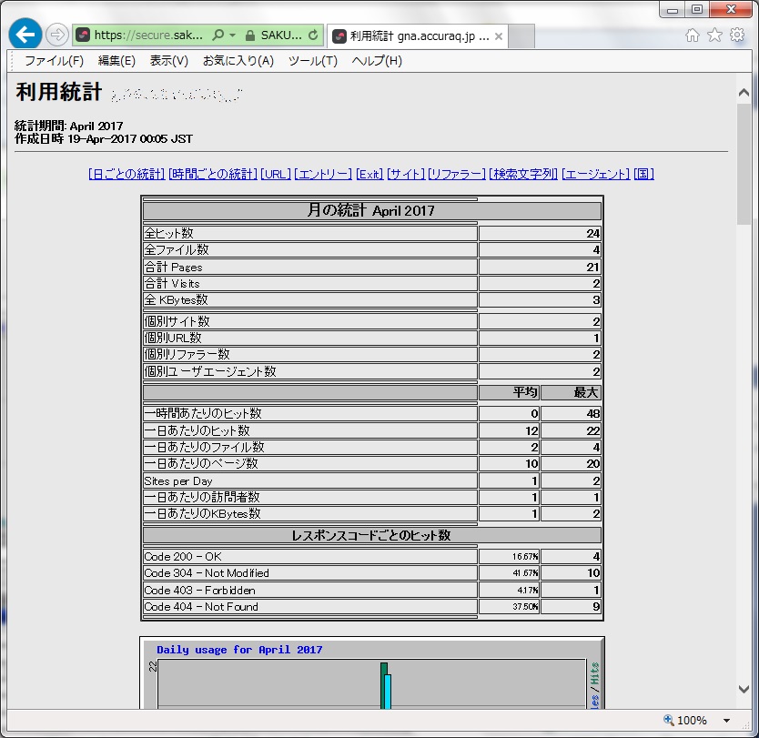Open the 検索文字列 link
The image size is (759, 738).
(523, 174)
